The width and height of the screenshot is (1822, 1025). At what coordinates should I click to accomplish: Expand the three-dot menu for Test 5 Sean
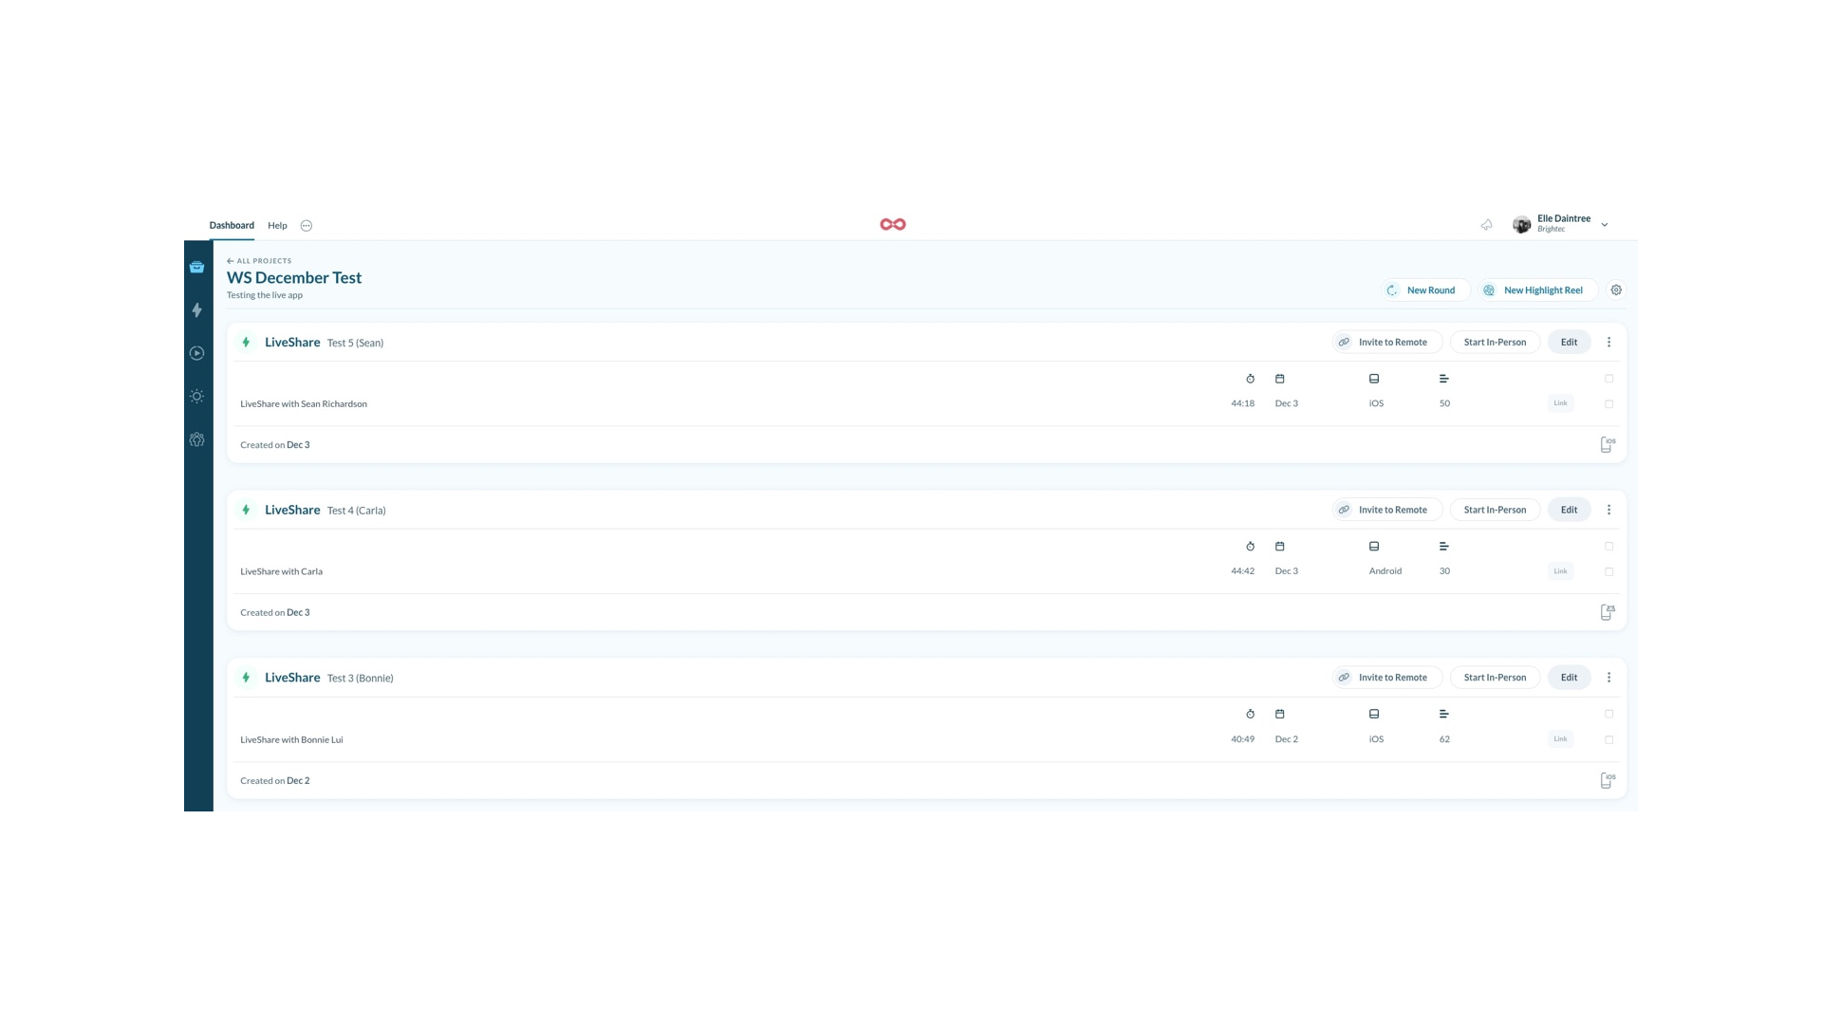tap(1608, 342)
